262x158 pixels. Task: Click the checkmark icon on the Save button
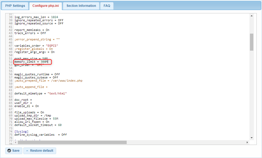point(9,151)
